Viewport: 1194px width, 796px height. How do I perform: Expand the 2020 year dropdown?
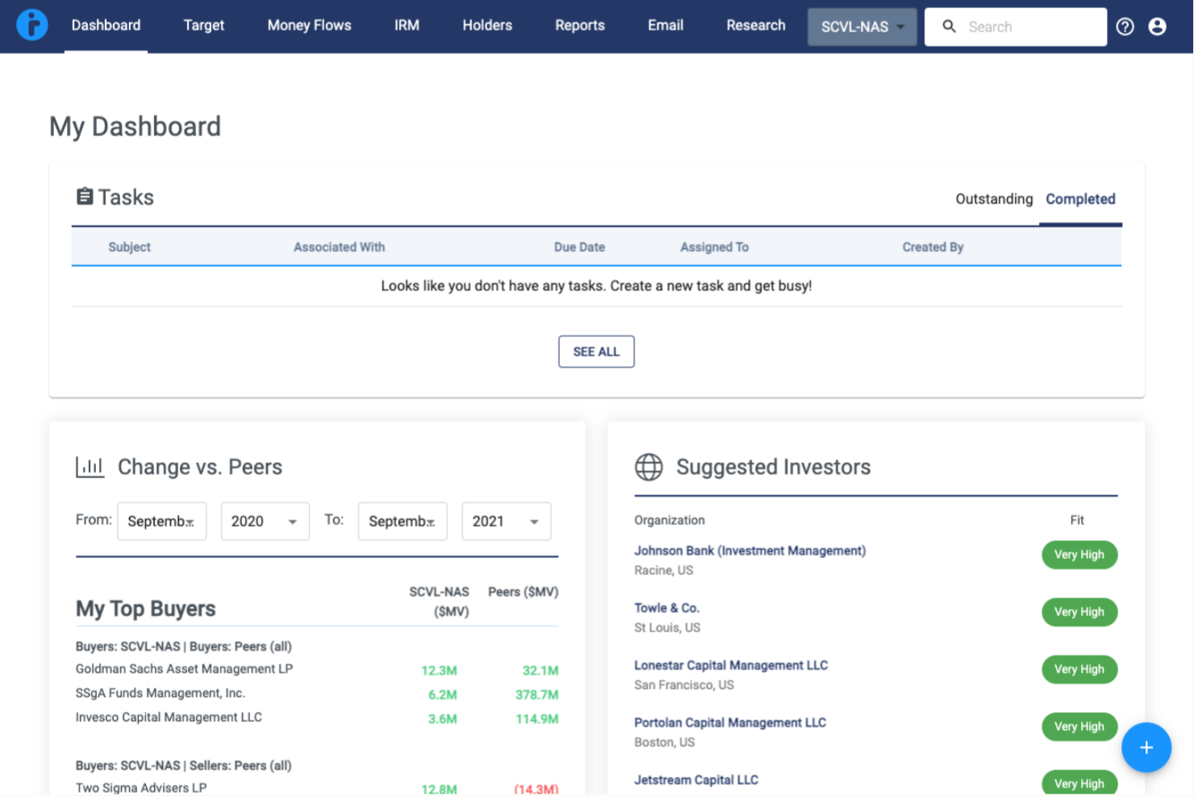[x=265, y=521]
